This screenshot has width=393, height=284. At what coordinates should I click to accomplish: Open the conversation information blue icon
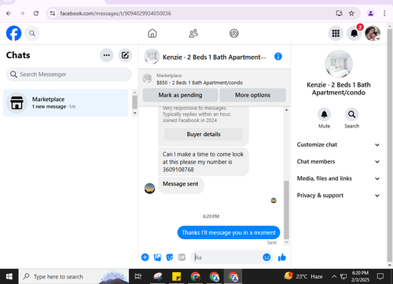[278, 57]
